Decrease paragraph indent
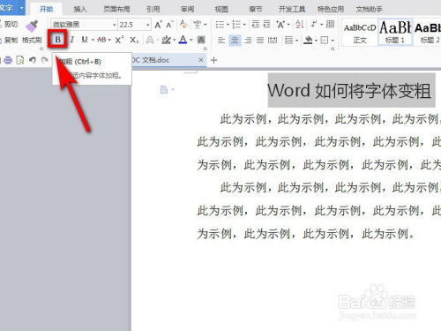441x331 pixels. [x=256, y=24]
